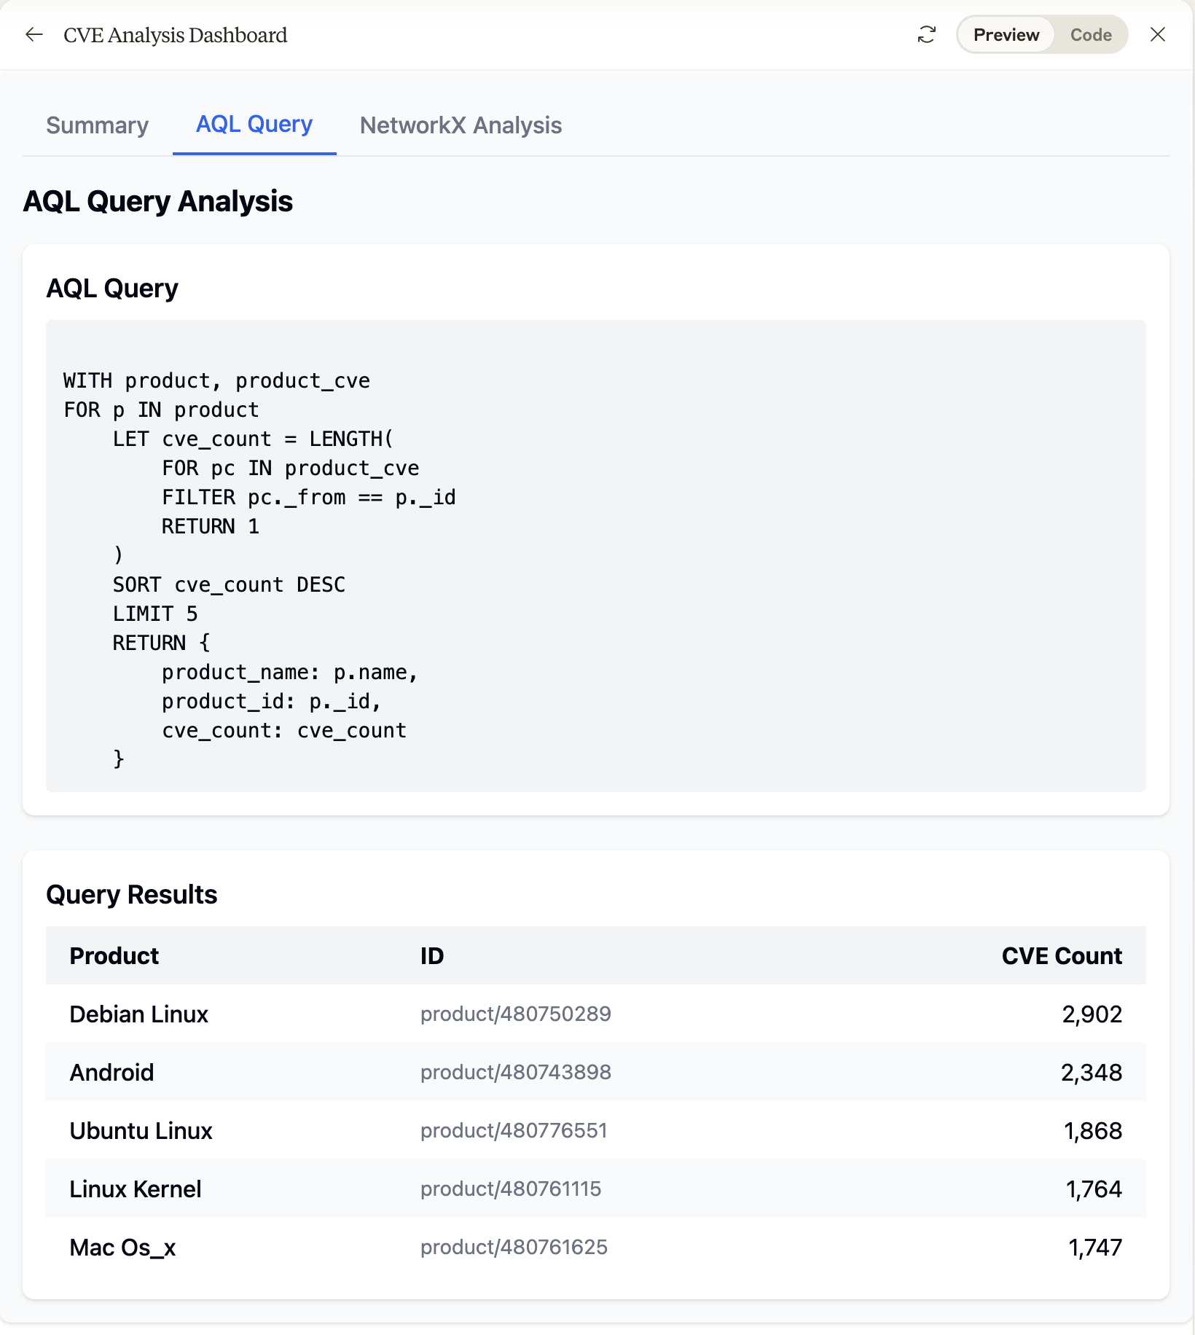Click product ID product/480776551
Viewport: 1195px width, 1335px height.
[x=514, y=1130]
